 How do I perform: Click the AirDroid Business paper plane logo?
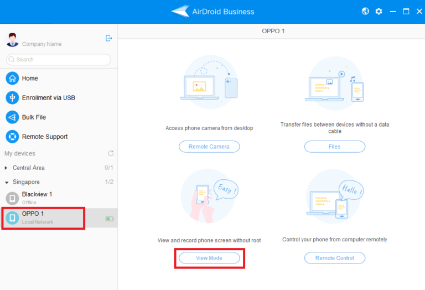coord(180,11)
